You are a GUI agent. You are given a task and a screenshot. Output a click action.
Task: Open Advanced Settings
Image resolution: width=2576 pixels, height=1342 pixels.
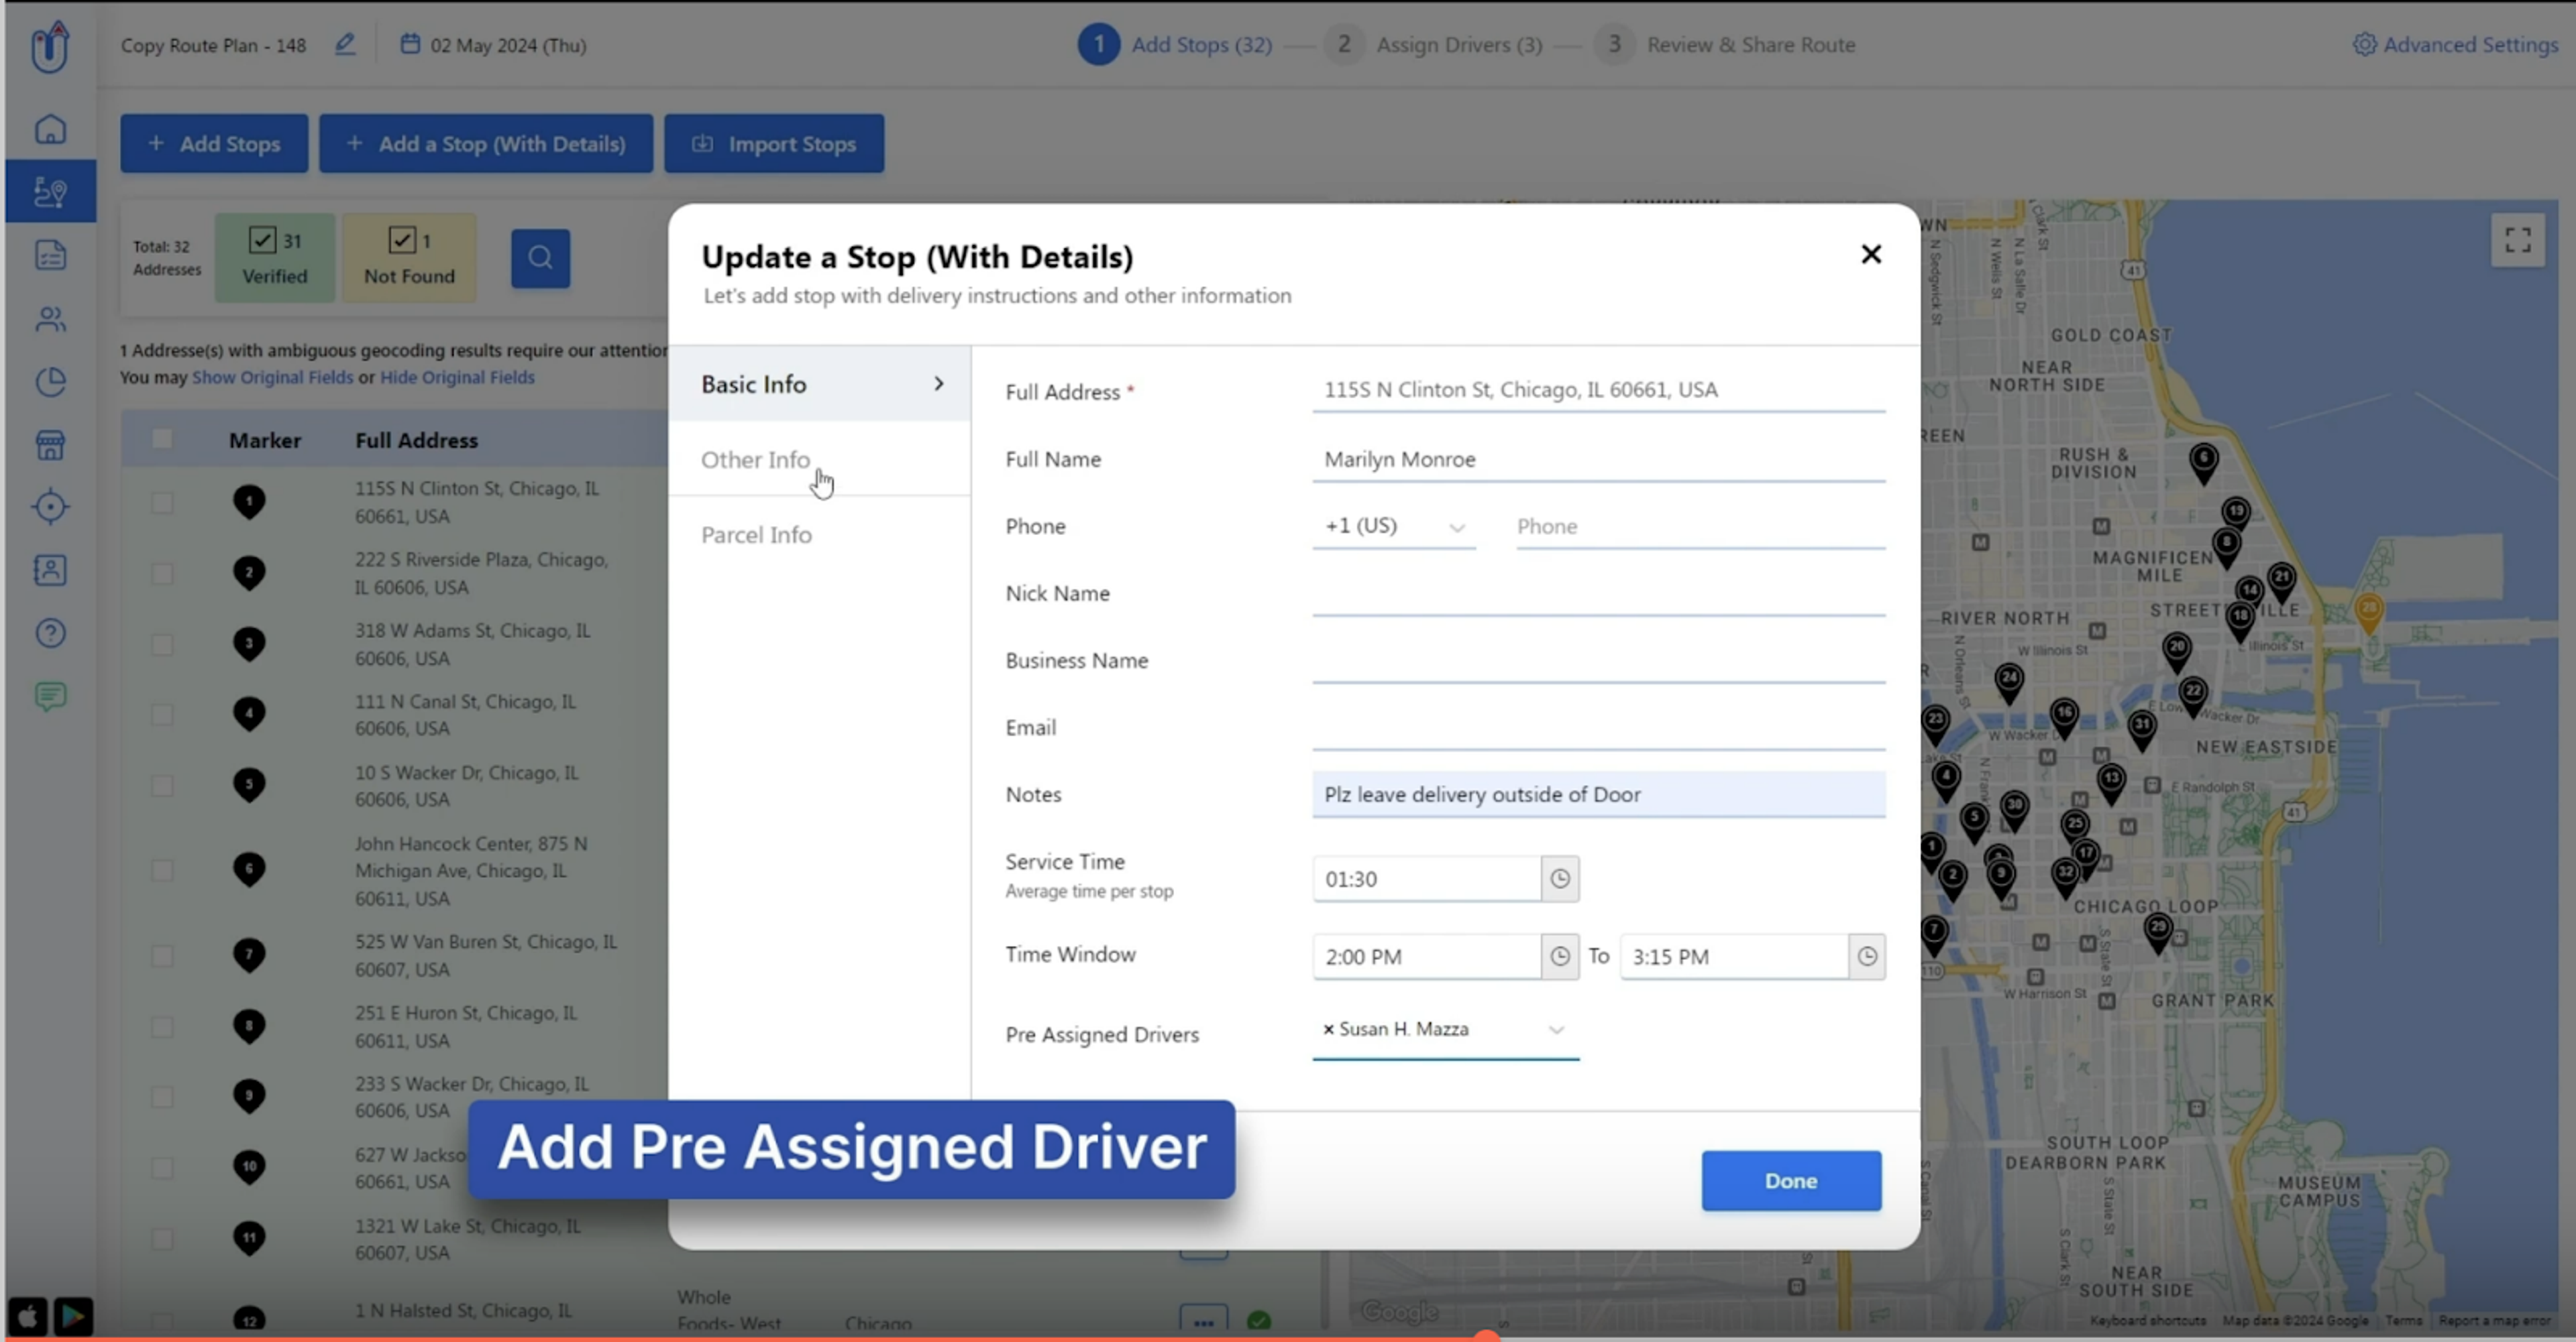point(2455,45)
